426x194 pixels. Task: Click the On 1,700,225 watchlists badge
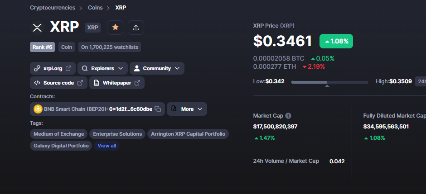tap(110, 47)
